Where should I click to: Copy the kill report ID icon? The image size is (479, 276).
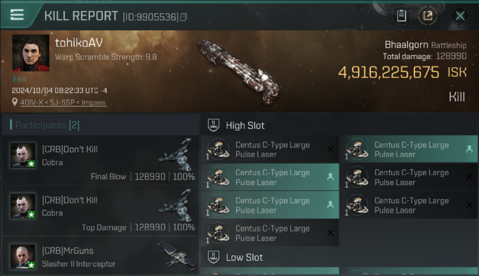[183, 17]
